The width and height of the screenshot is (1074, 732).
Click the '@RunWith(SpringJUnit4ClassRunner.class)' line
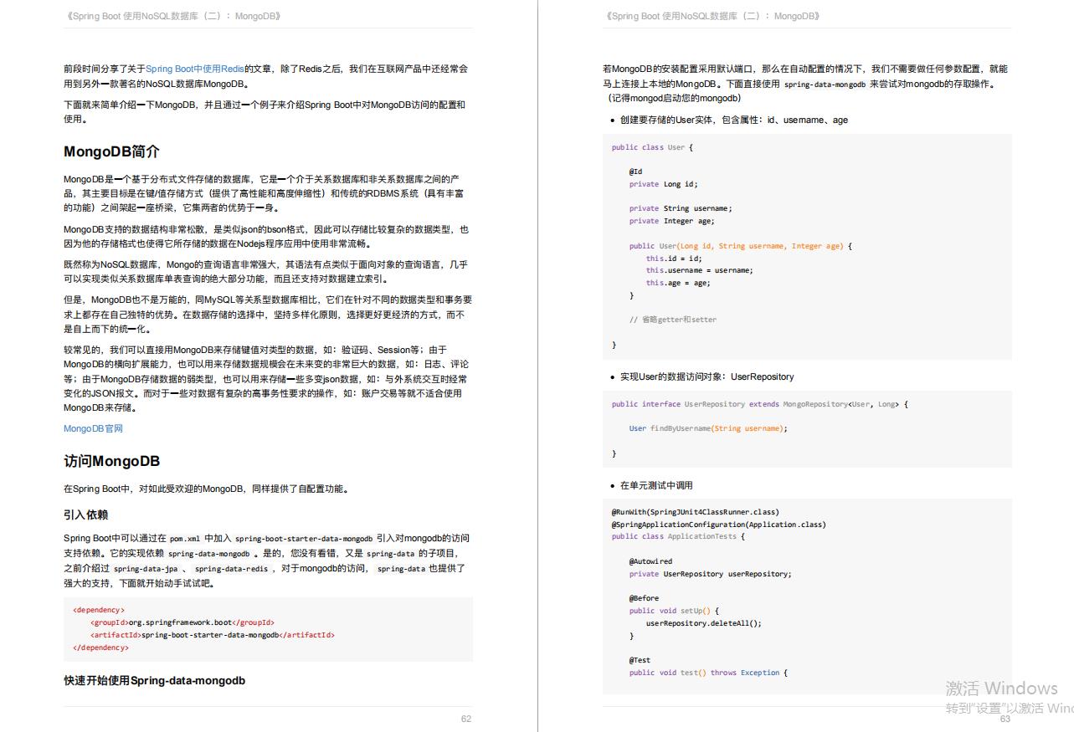[695, 512]
